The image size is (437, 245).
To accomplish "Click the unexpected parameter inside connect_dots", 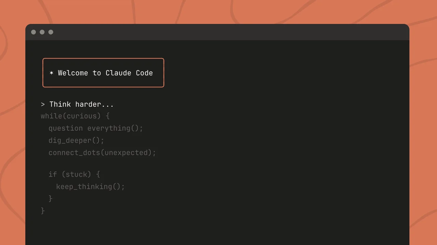I will (127, 152).
